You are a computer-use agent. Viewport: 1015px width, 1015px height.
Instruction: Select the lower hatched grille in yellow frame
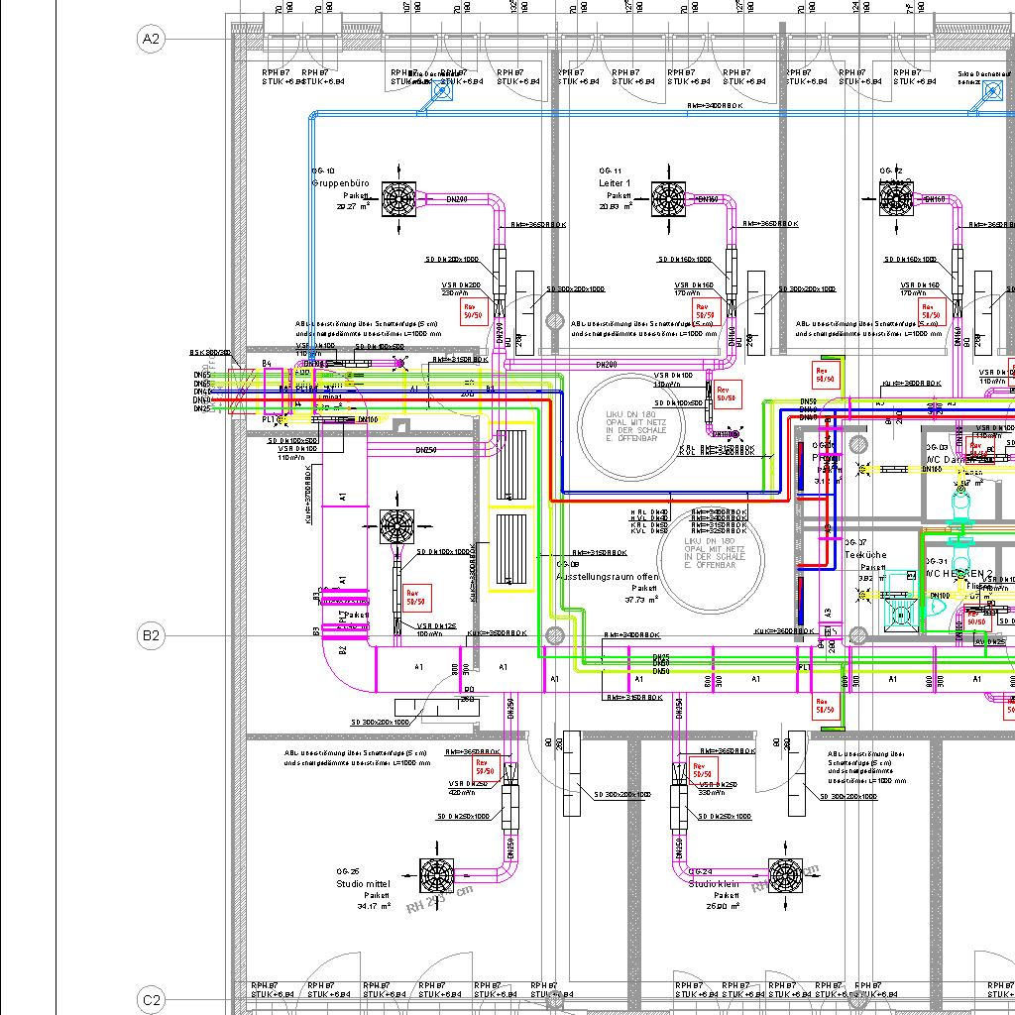click(x=514, y=552)
